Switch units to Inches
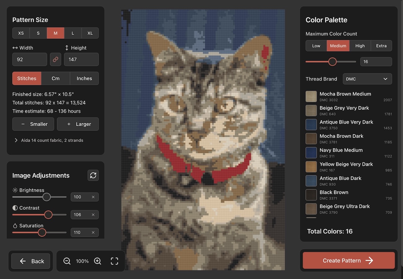Image resolution: width=403 pixels, height=279 pixels. tap(84, 78)
